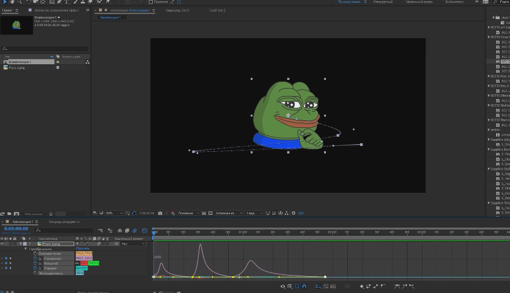
Task: Click the Project panel search field
Action: pos(45,49)
